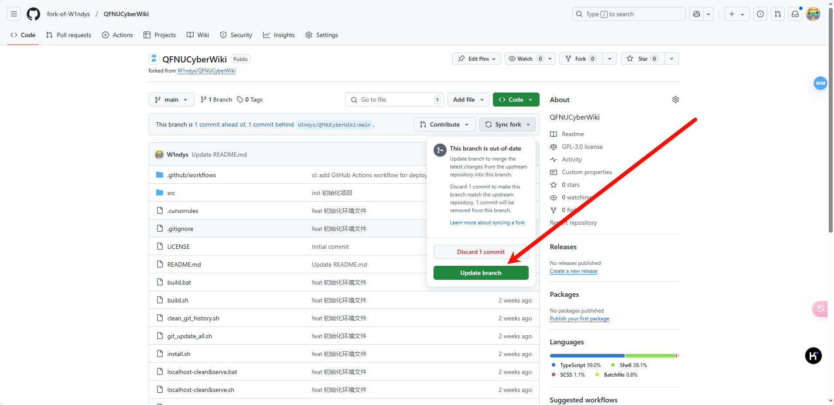Click Publish your first package link
The width and height of the screenshot is (834, 405).
tap(579, 319)
